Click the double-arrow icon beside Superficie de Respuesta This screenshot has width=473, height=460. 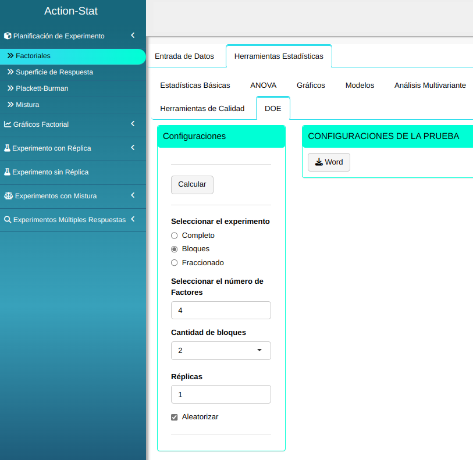pos(10,72)
